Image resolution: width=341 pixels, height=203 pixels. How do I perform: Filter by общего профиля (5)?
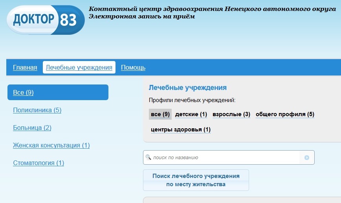285,114
